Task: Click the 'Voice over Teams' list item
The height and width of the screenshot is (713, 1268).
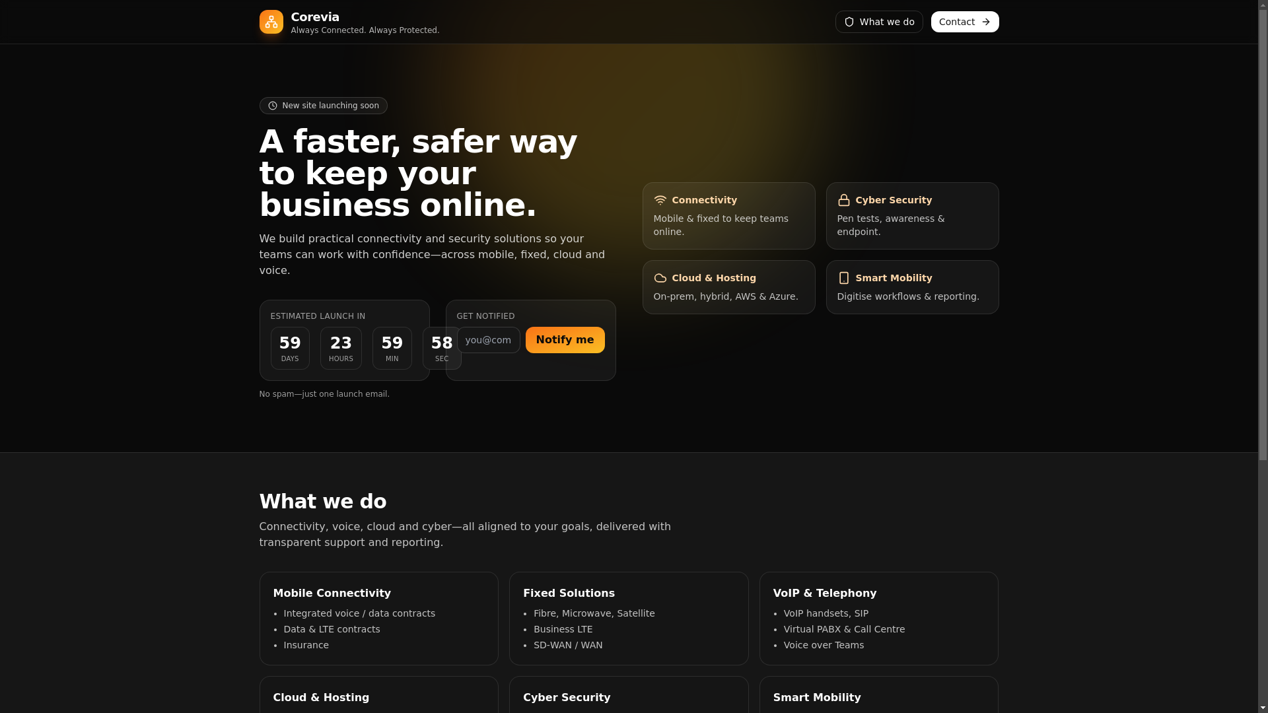Action: (x=824, y=645)
